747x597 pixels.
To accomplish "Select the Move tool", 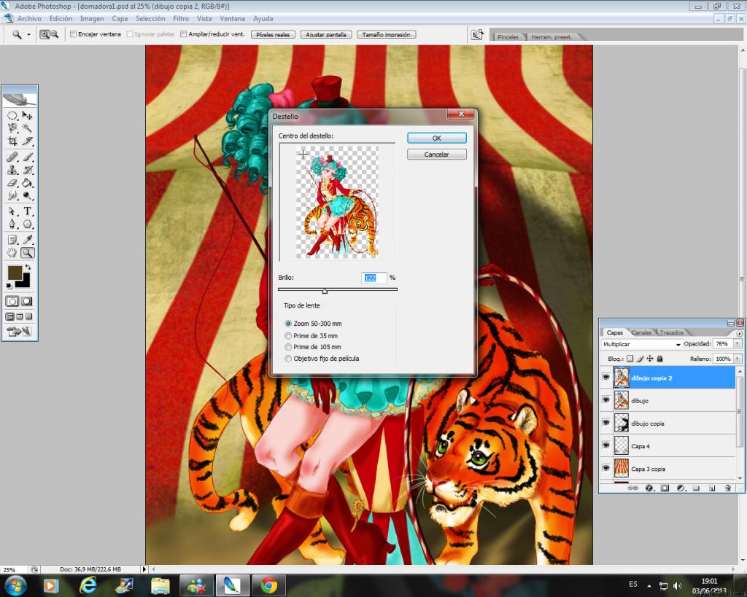I will click(27, 116).
